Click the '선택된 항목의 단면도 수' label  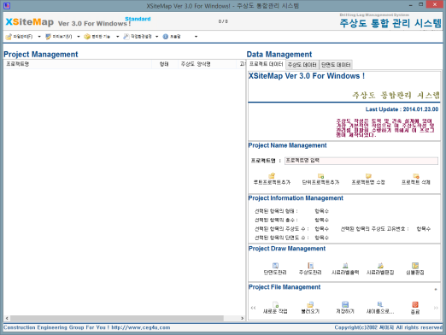click(x=281, y=238)
